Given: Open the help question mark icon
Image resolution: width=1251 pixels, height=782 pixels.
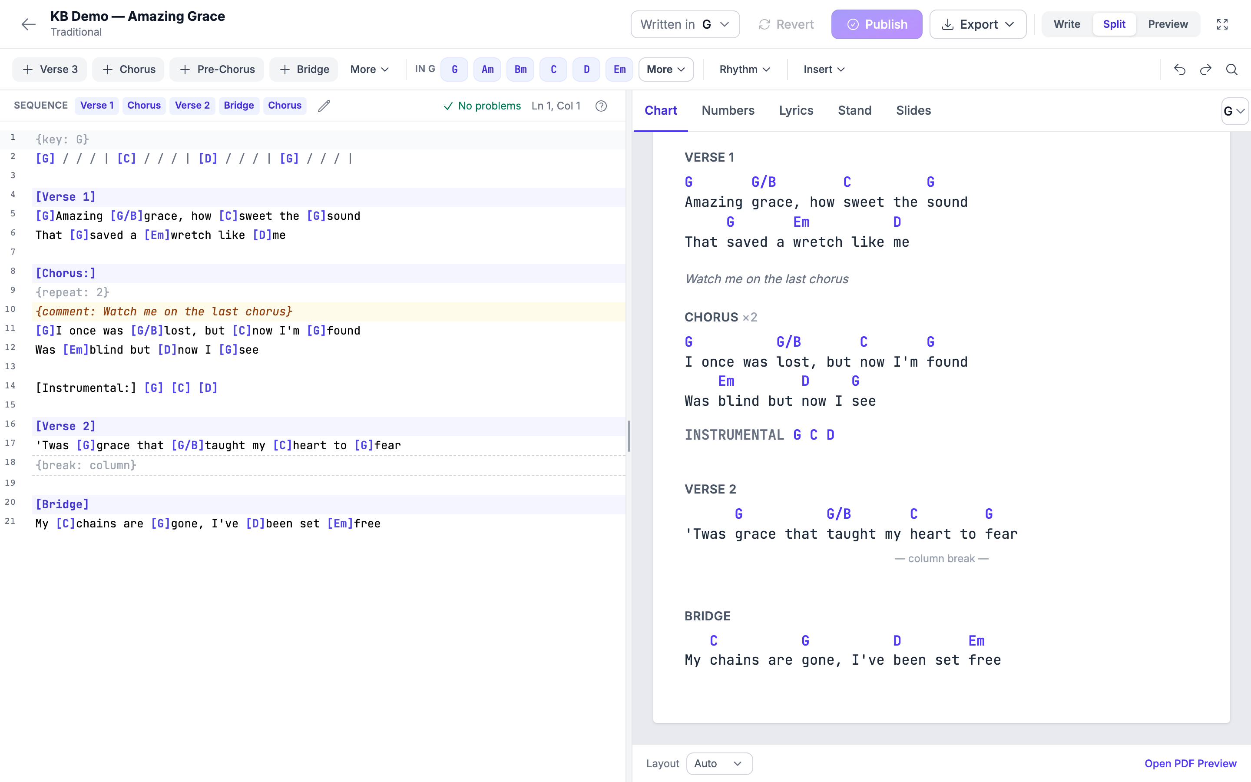Looking at the screenshot, I should point(601,106).
